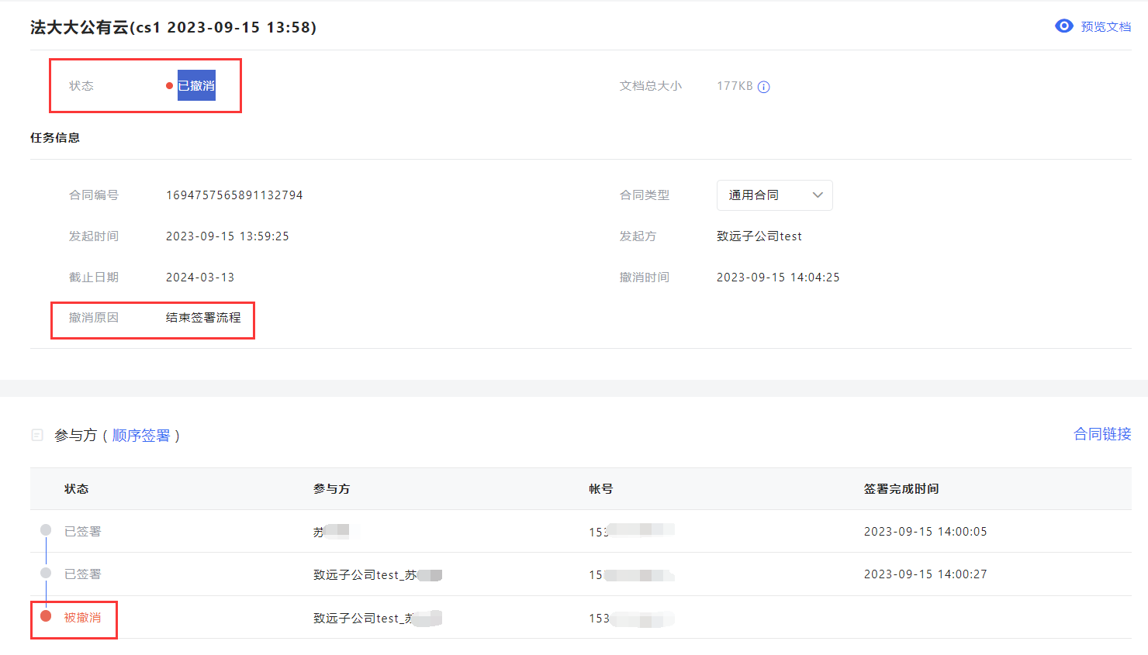Image resolution: width=1148 pixels, height=655 pixels.
Task: Click the 撤消原因 value 结束签署流程
Action: click(203, 318)
